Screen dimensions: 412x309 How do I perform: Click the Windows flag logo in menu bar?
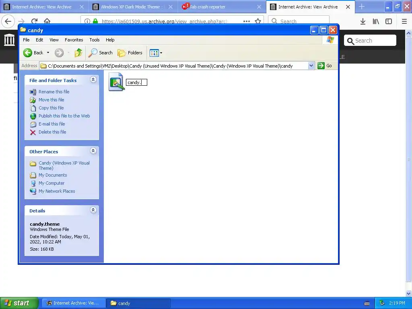tap(330, 40)
